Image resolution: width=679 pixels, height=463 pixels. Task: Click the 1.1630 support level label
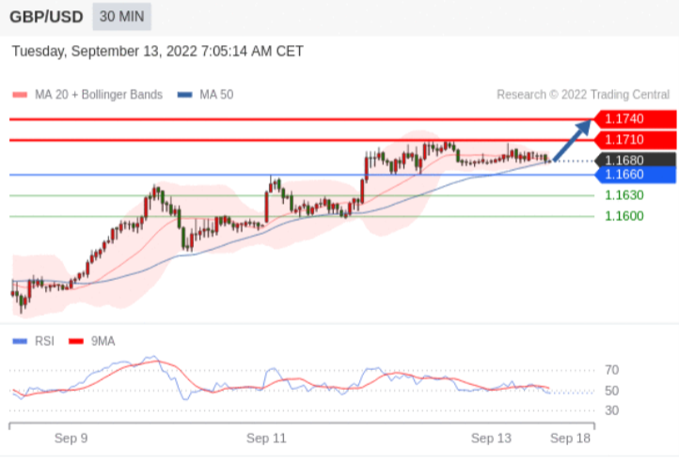(624, 195)
